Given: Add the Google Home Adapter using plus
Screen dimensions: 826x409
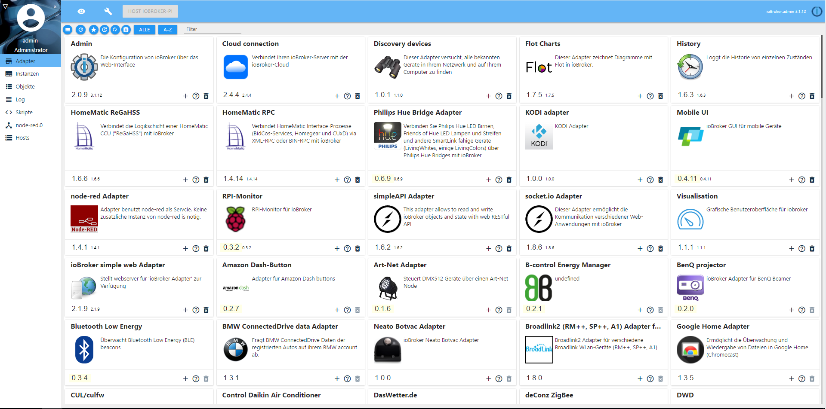Looking at the screenshot, I should coord(791,378).
